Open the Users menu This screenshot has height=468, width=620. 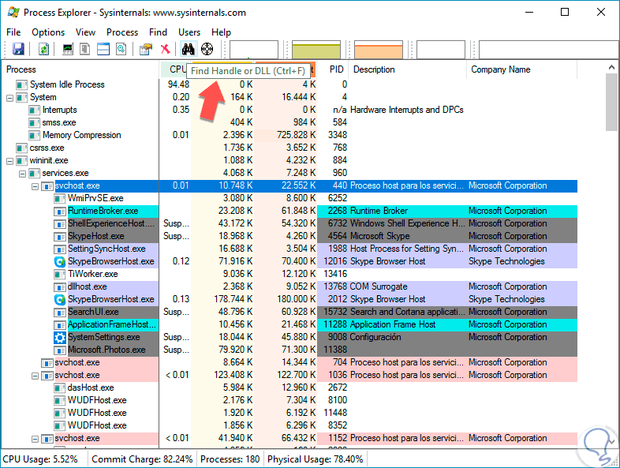coord(189,32)
